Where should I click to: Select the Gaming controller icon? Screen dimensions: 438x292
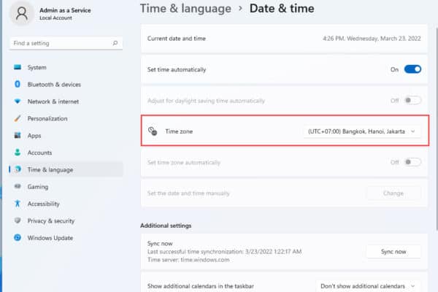coord(17,187)
